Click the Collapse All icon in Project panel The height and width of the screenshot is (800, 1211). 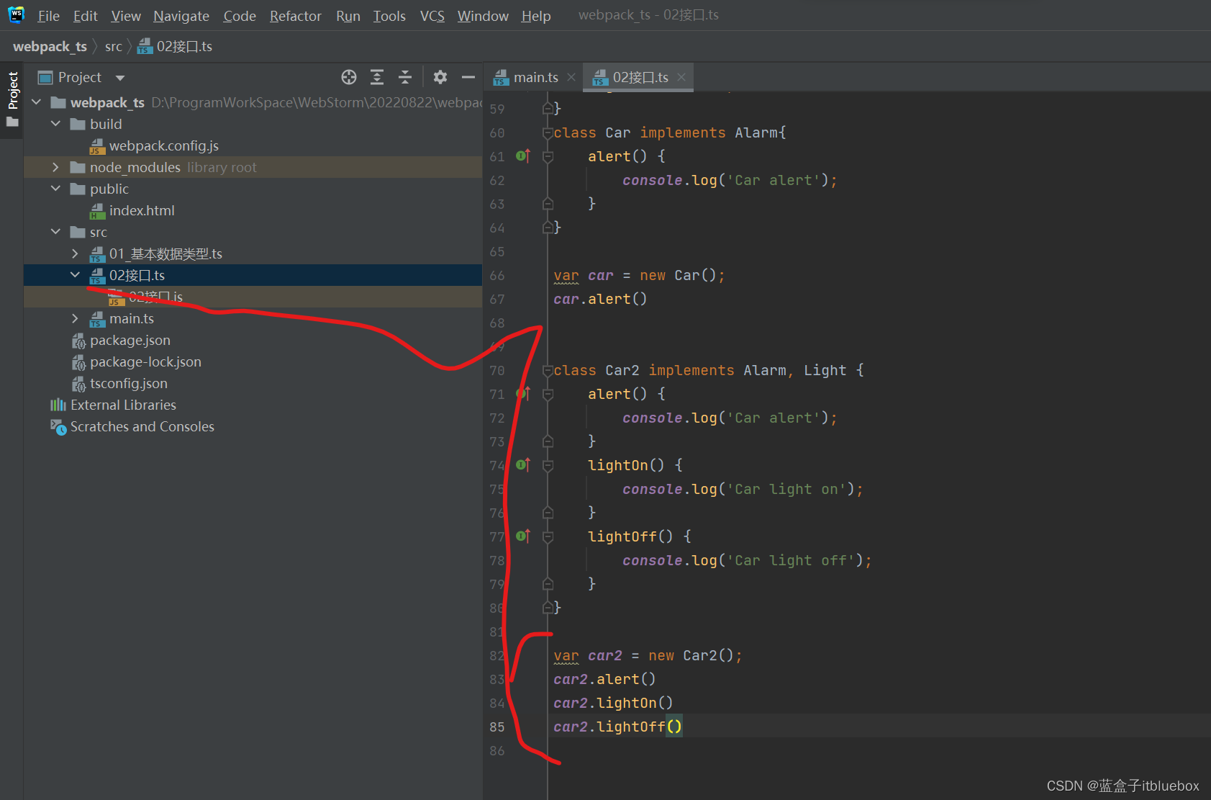(x=405, y=77)
